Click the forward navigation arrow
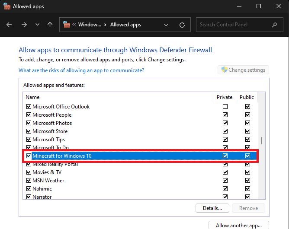This screenshot has height=229, width=289. [x=24, y=25]
